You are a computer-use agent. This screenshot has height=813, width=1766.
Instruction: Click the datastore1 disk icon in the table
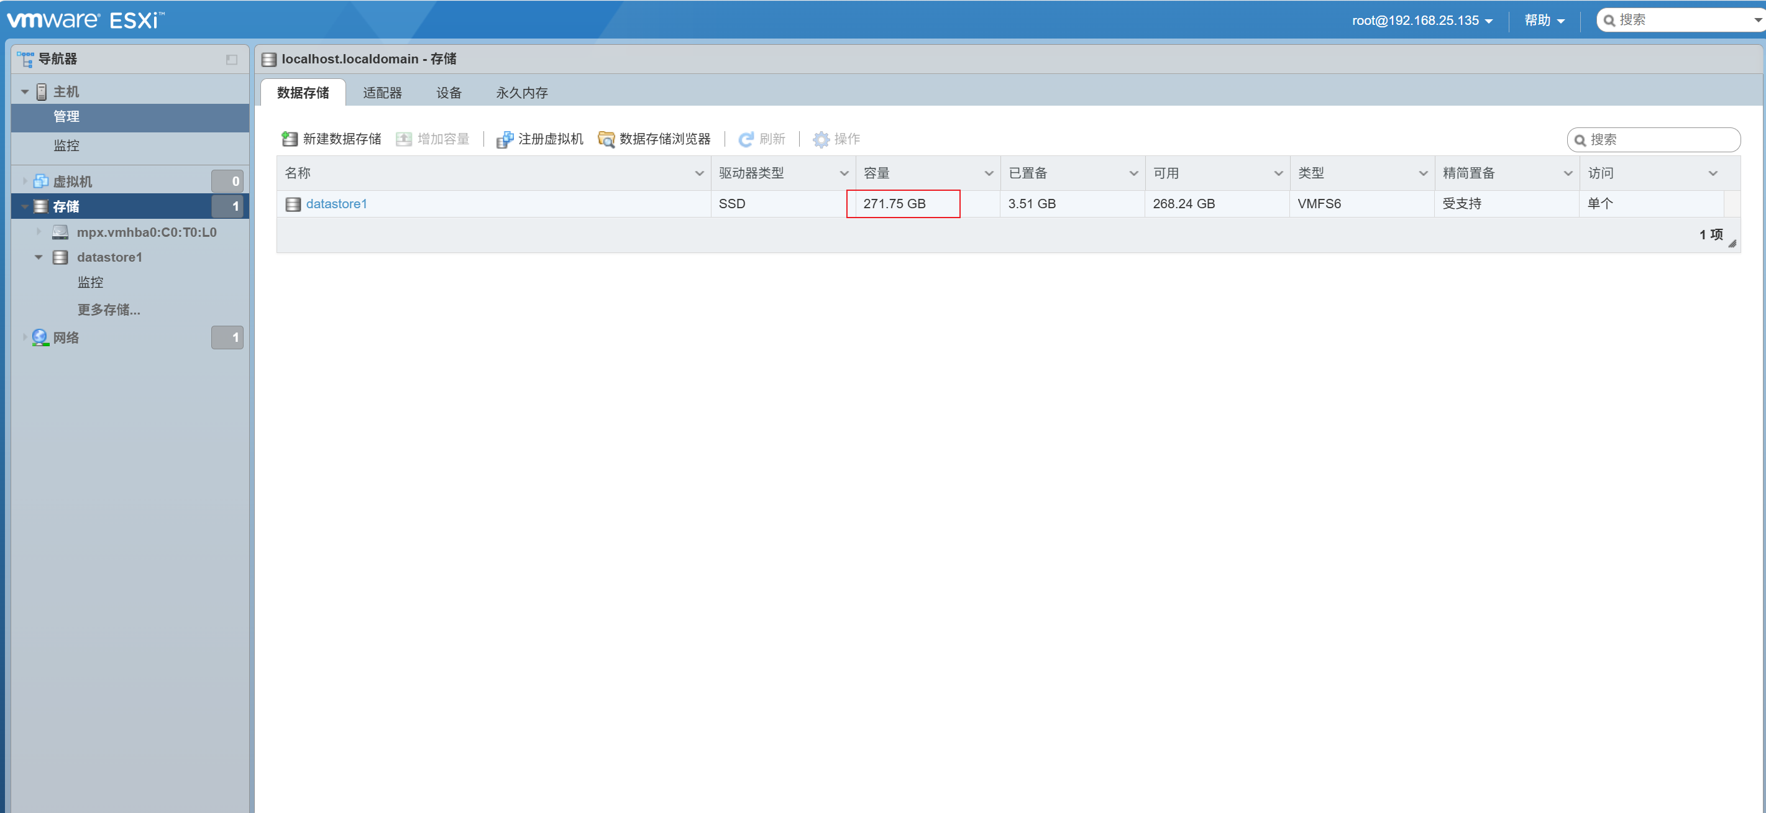click(x=293, y=204)
